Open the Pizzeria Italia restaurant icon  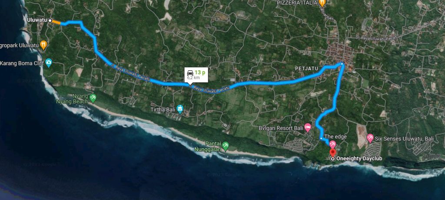tap(322, 3)
